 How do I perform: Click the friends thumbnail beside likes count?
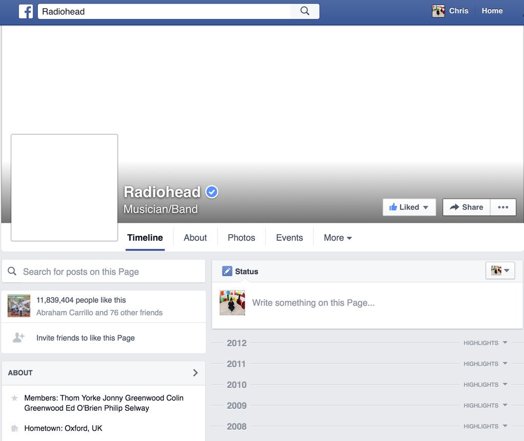19,305
